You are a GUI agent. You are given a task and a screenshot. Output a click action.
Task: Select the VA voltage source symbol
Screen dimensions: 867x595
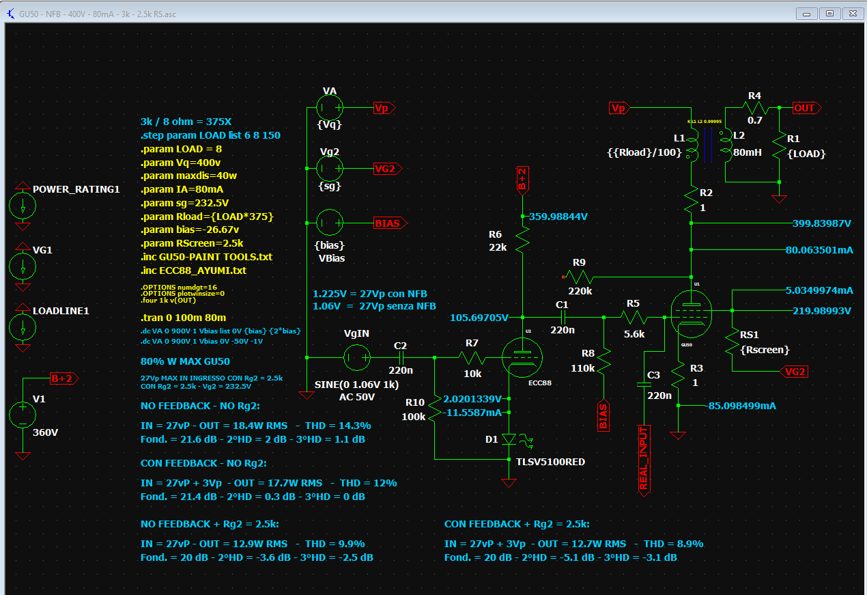(x=330, y=108)
